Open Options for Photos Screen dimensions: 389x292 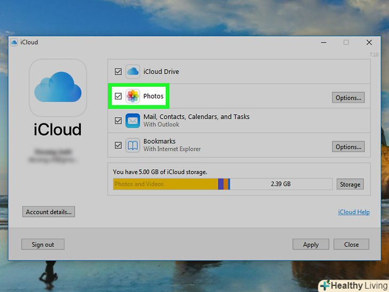tap(348, 97)
